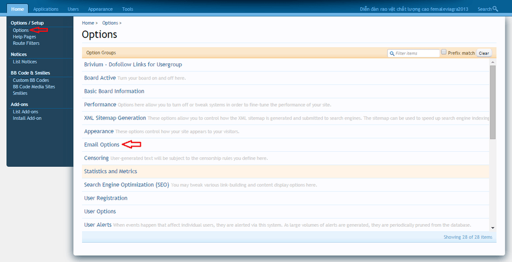512x262 pixels.
Task: Open the Applications tab
Action: (46, 9)
